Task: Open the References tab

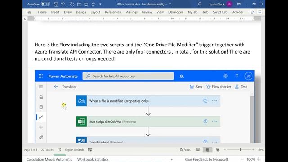Action: tap(113, 12)
